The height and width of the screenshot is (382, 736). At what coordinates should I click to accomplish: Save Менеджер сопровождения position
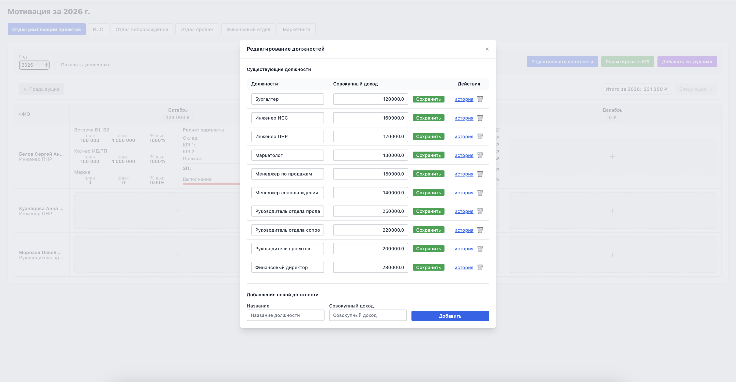428,193
